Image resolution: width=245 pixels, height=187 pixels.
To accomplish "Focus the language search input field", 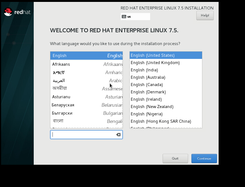I will coord(86,135).
